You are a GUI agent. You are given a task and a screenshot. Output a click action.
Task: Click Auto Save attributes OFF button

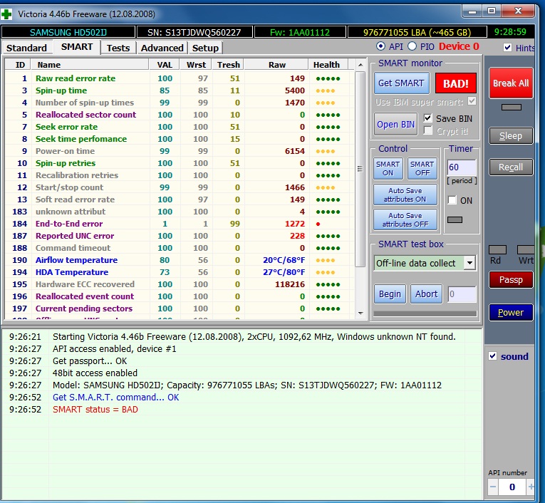pyautogui.click(x=405, y=219)
